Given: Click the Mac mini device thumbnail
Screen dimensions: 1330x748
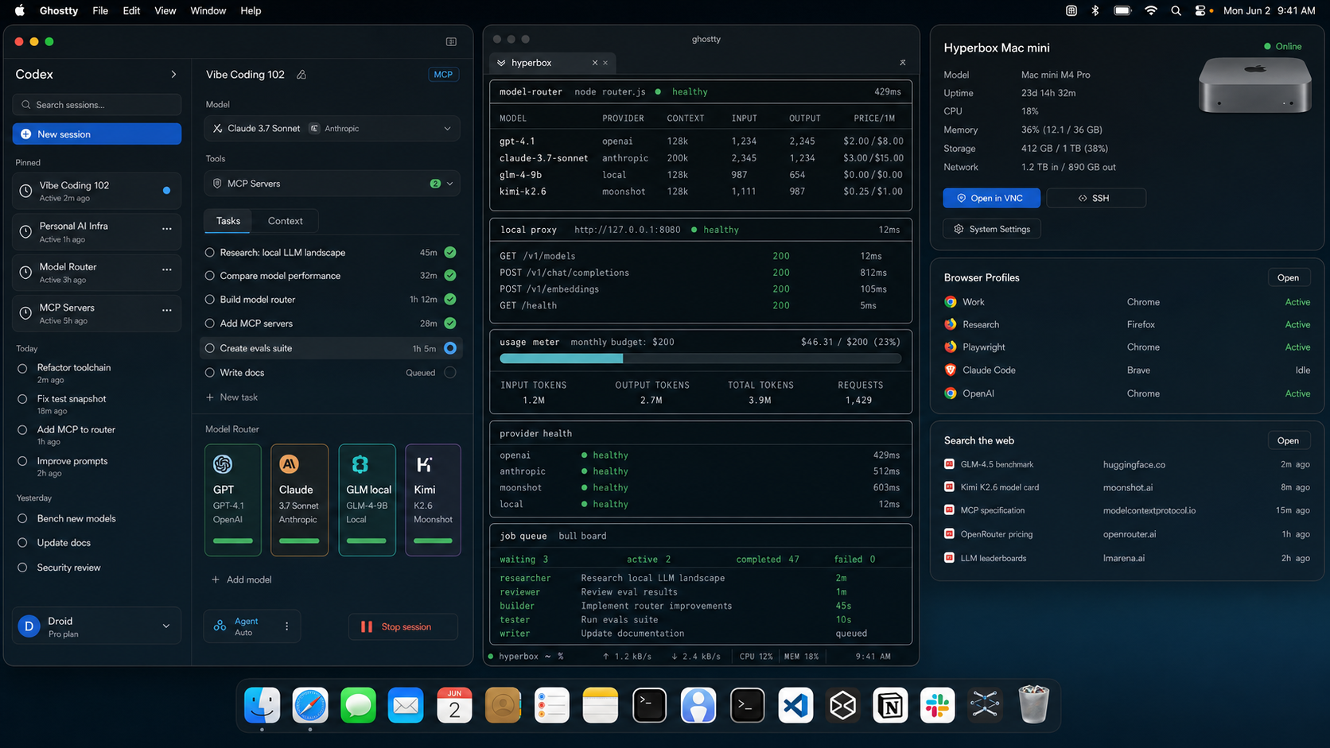Looking at the screenshot, I should (x=1254, y=86).
